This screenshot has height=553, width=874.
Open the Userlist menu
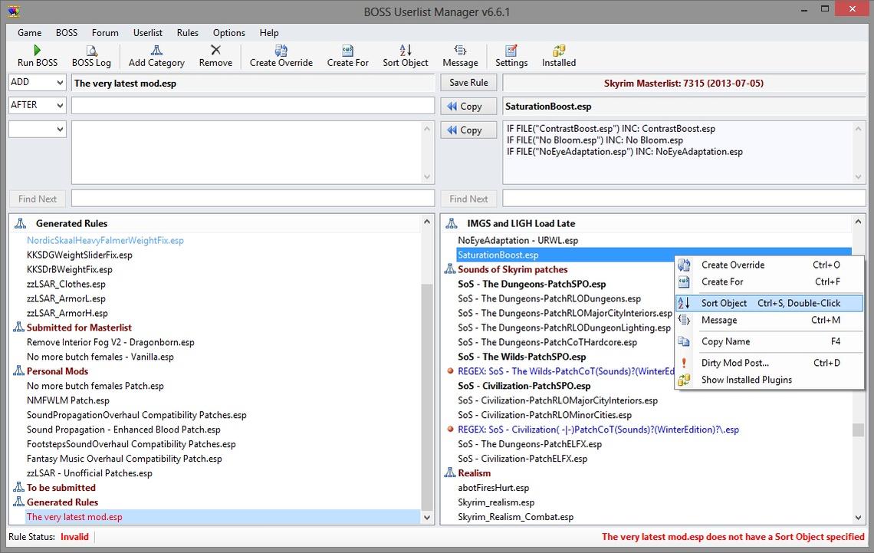147,33
